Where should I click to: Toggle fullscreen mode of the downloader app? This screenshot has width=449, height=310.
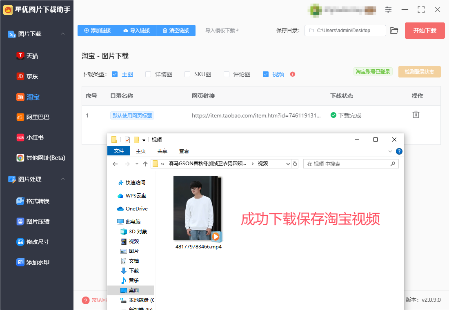(421, 10)
